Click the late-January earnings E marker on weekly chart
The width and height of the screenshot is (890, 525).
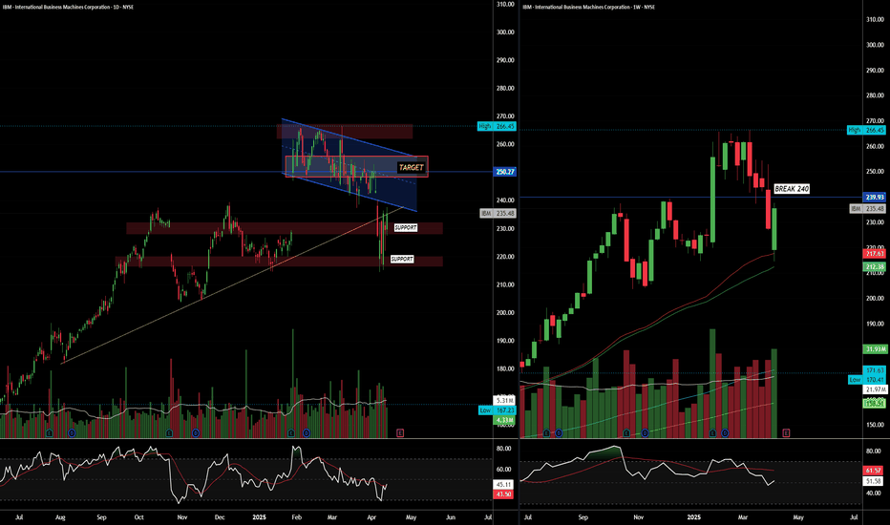pyautogui.click(x=713, y=433)
